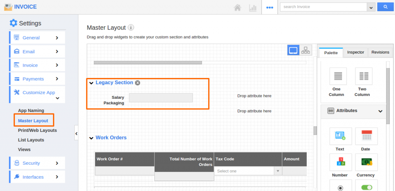Open the reports bar chart icon
This screenshot has width=395, height=191.
point(253,7)
